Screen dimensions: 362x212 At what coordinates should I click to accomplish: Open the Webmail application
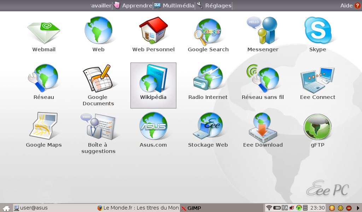44,33
